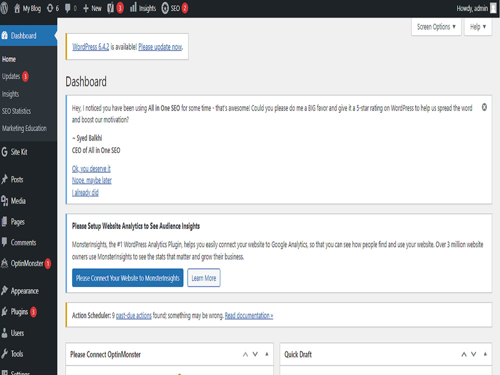Collapse the Quick Draft panel

(x=485, y=354)
